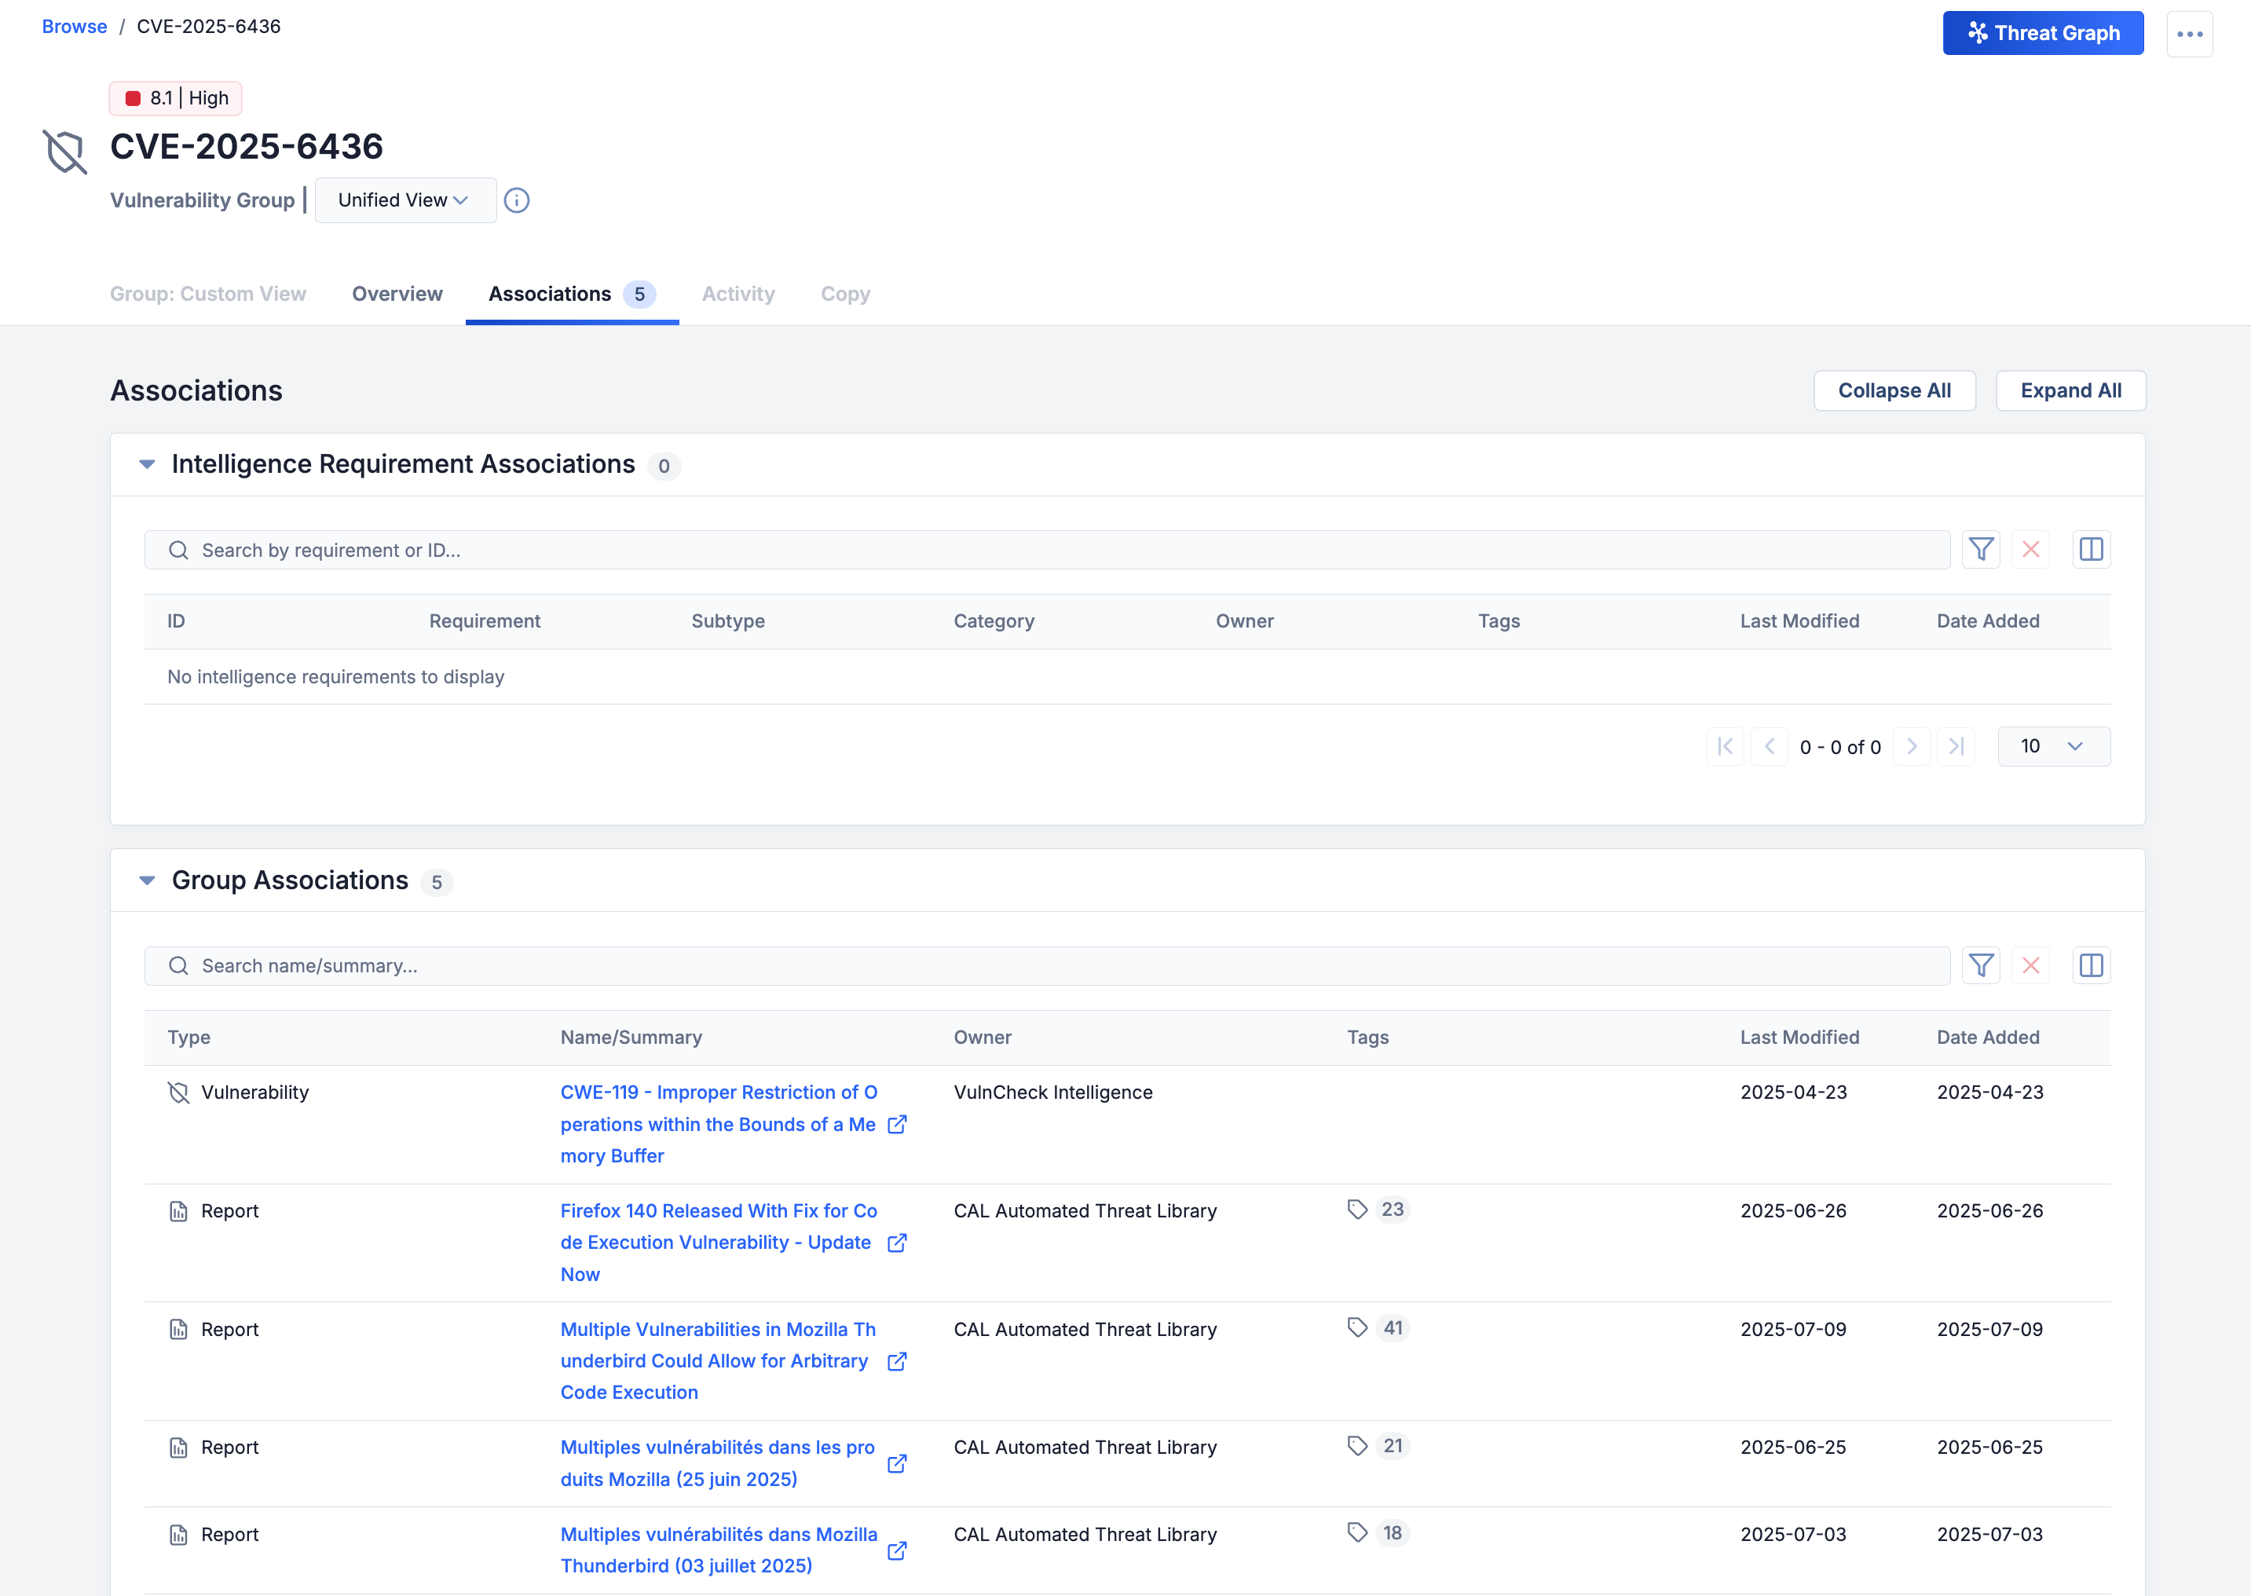The image size is (2251, 1596).
Task: Show the 23 tags on Firefox 140 report
Action: coord(1378,1210)
